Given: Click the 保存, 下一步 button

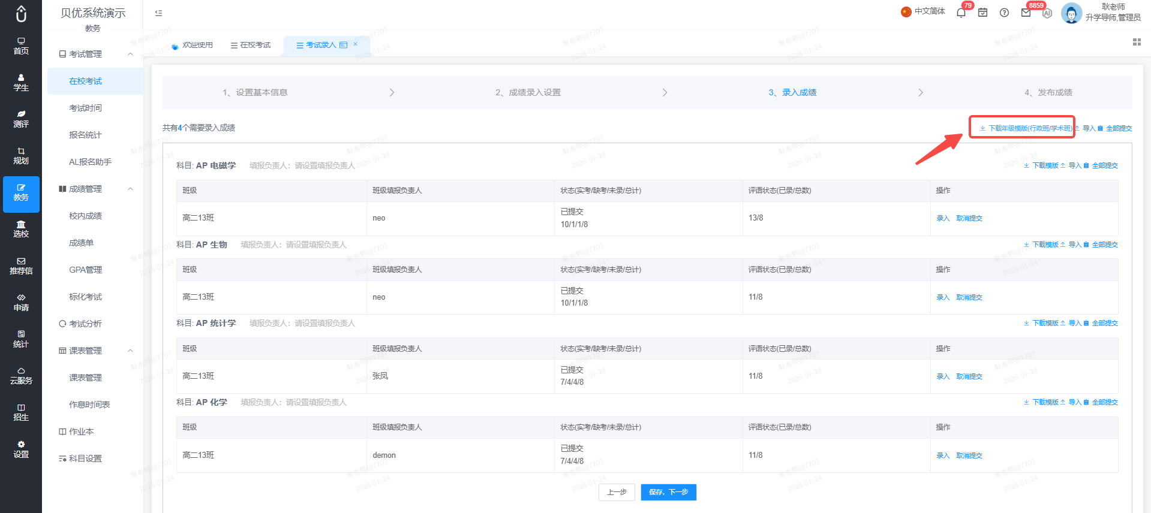Looking at the screenshot, I should (668, 492).
